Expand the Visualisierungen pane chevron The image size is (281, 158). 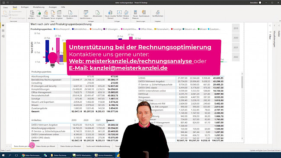275,25
